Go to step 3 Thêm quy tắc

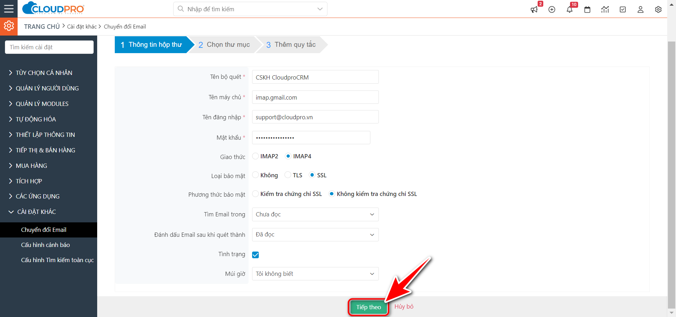[x=291, y=45]
